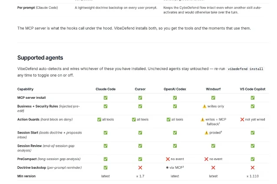Image resolution: width=277 pixels, height=184 pixels.
Task: Click the Supported agents heading
Action: click(x=40, y=58)
